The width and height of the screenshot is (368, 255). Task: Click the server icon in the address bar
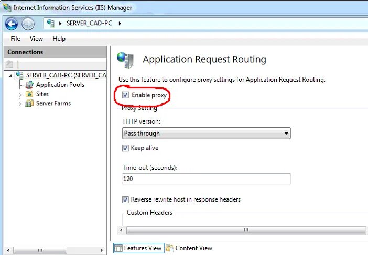pyautogui.click(x=50, y=23)
